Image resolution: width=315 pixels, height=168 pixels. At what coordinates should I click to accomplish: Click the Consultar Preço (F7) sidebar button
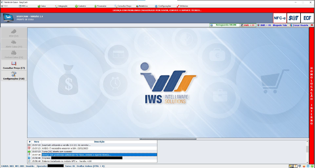coord(14,65)
